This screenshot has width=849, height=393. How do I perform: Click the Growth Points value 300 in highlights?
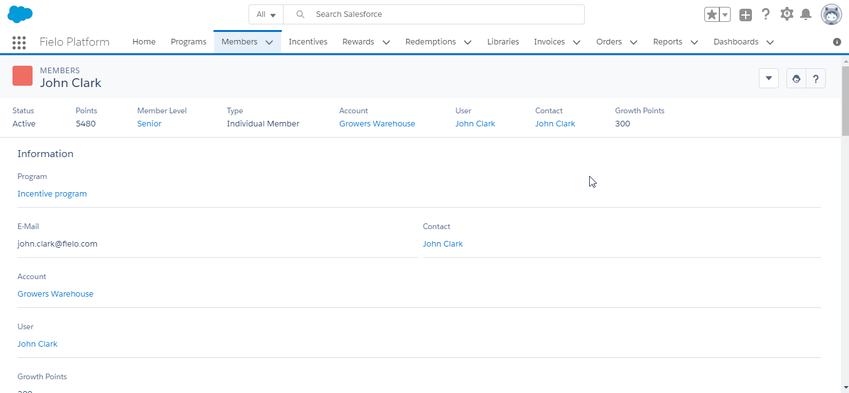[x=622, y=124]
